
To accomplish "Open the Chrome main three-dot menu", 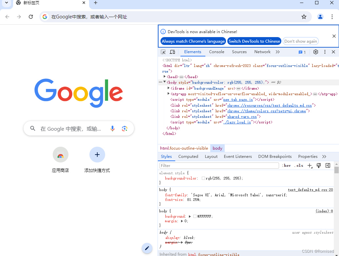I will tap(332, 17).
